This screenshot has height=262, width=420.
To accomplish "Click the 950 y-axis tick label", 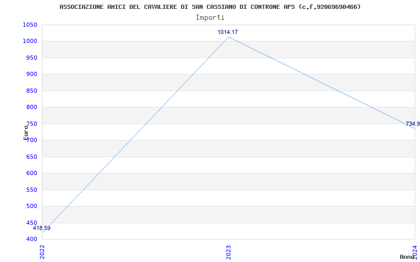I will pos(31,58).
